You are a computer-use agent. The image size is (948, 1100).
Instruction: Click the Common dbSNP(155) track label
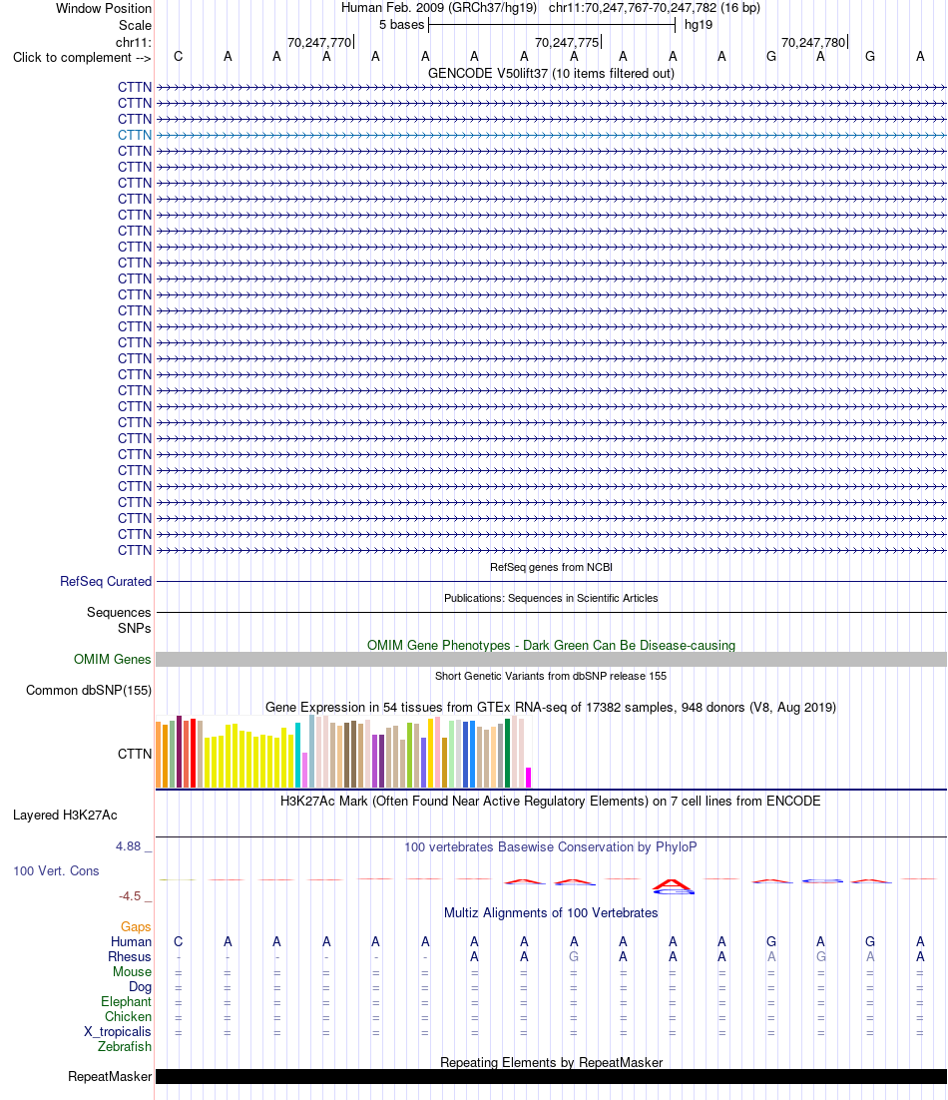(x=89, y=691)
